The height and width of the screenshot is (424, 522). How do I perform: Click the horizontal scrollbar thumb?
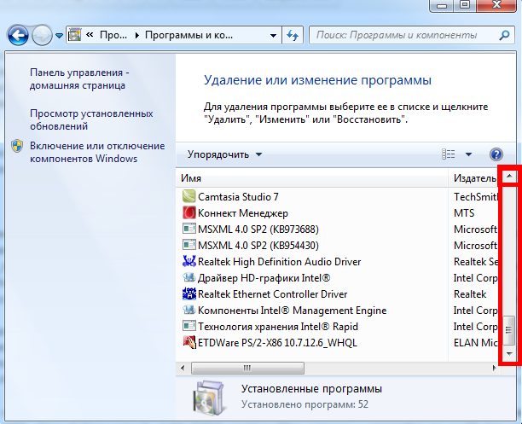pos(247,368)
